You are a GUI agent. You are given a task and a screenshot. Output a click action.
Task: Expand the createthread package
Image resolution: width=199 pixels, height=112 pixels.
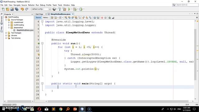coord(9,22)
